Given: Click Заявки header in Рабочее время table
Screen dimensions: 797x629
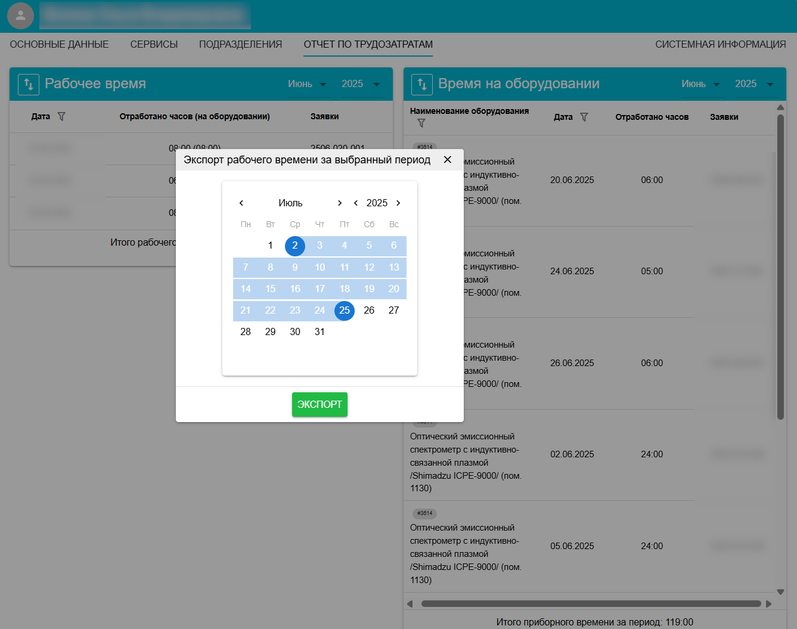Looking at the screenshot, I should click(325, 117).
